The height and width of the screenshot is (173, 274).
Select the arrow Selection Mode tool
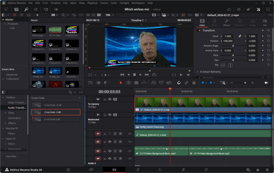coord(121,83)
